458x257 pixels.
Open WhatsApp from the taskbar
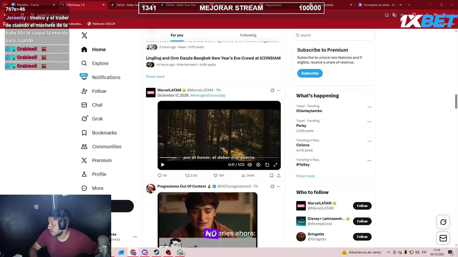pos(180,252)
